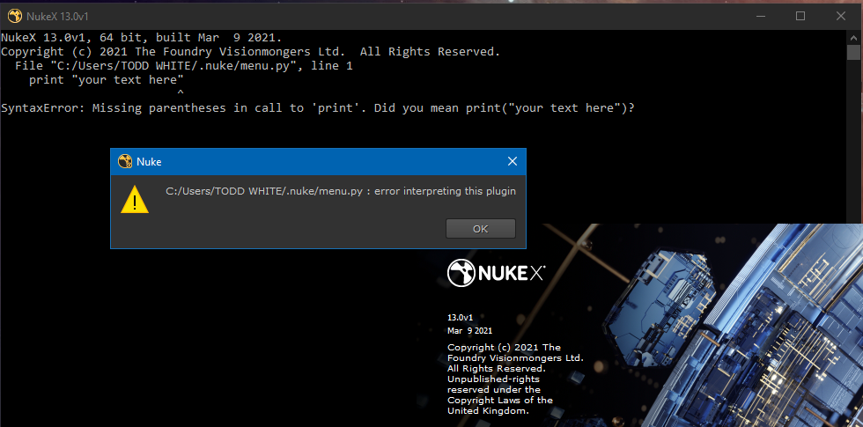Viewport: 863px width, 427px height.
Task: Click the console copyright line
Action: click(250, 52)
